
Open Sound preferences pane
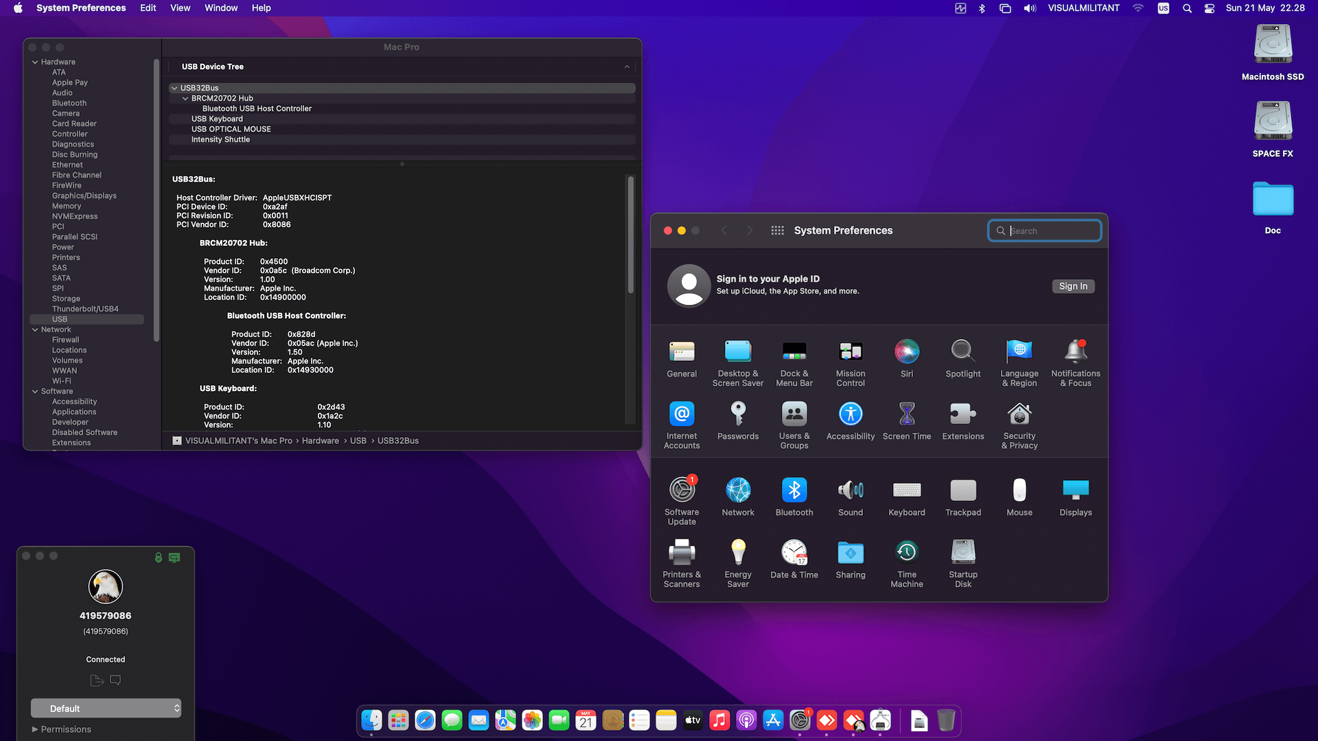click(x=851, y=497)
